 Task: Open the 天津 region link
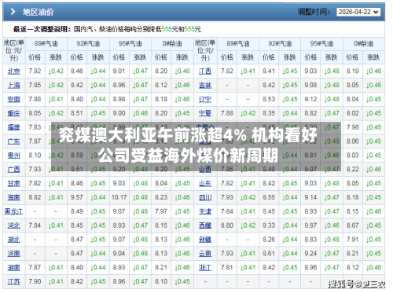(205, 211)
